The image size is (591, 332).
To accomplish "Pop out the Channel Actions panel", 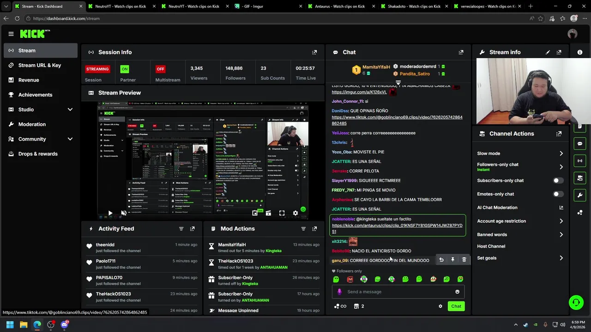I will pos(559,134).
